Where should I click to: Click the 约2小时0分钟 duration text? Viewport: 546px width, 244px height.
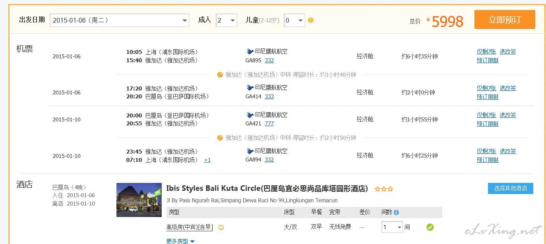click(418, 92)
